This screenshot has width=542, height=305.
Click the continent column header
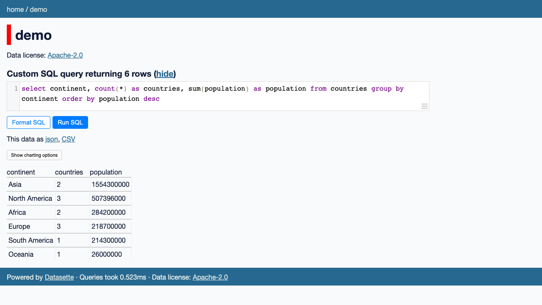coord(21,172)
